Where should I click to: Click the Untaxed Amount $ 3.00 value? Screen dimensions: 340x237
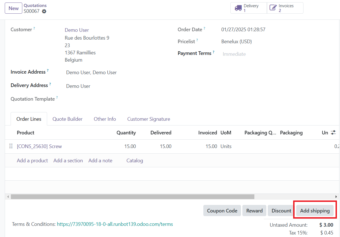[326, 225]
